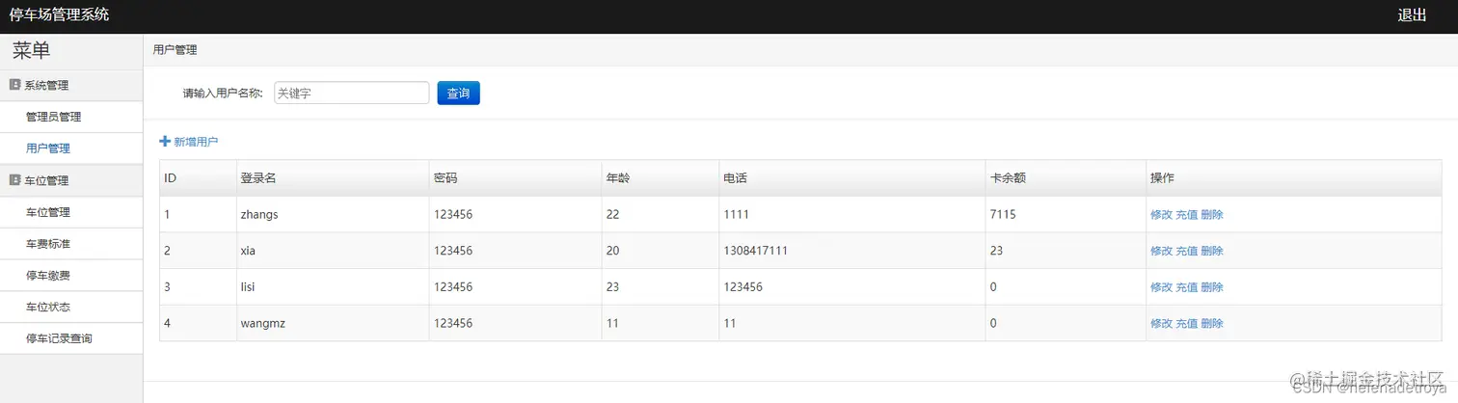Open the 停车记录查询 menu item
1458x403 pixels.
coord(71,338)
